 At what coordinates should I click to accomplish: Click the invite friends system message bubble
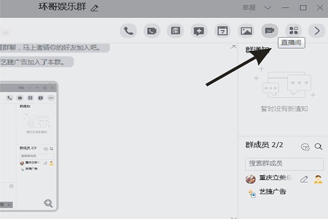click(x=55, y=48)
